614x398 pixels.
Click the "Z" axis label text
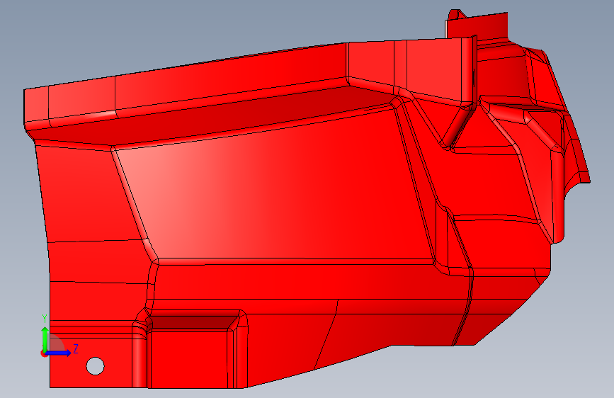[76, 348]
